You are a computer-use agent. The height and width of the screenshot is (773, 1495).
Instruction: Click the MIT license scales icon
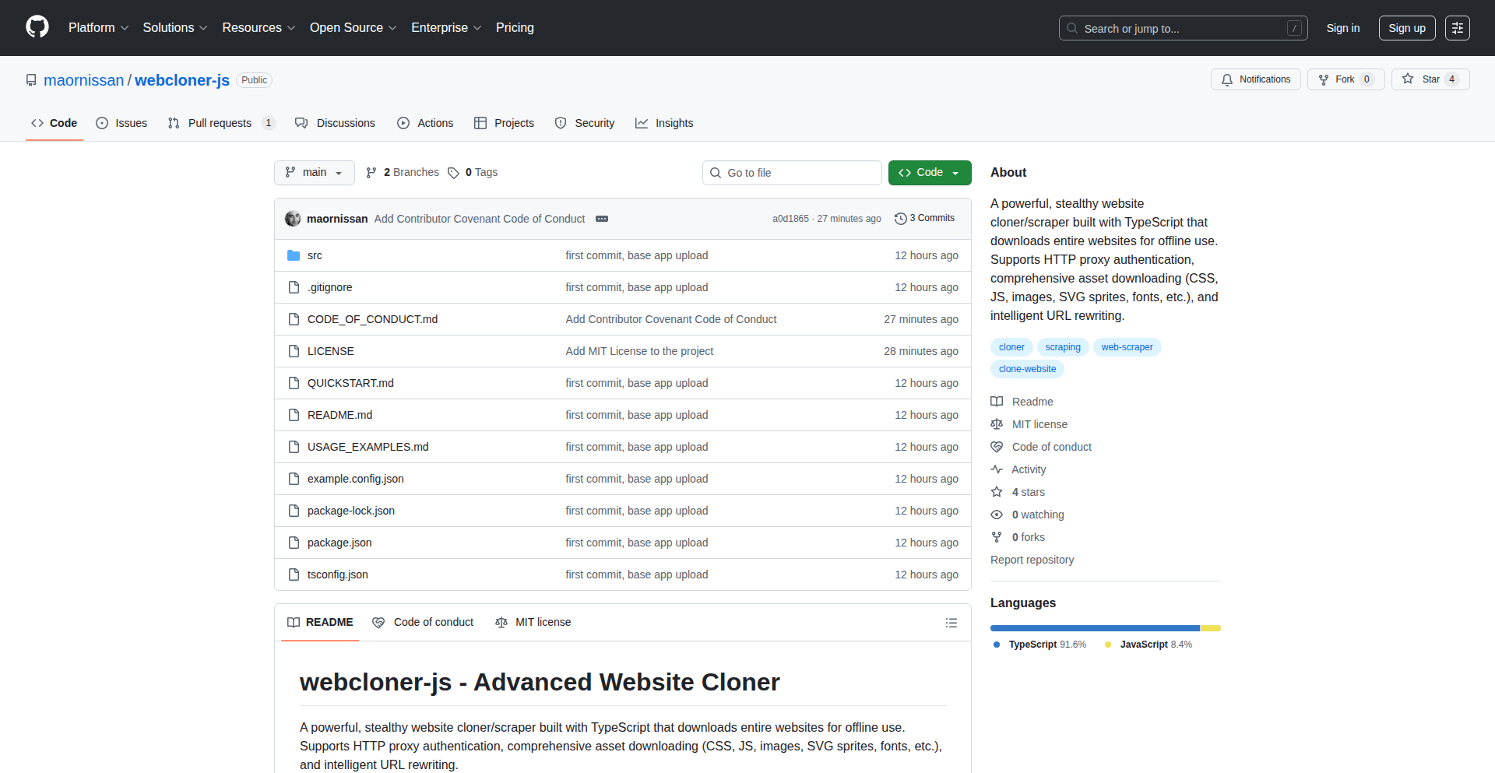(997, 424)
